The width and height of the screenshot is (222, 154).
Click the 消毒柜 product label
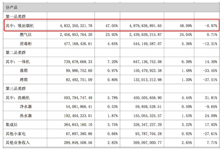26,44
